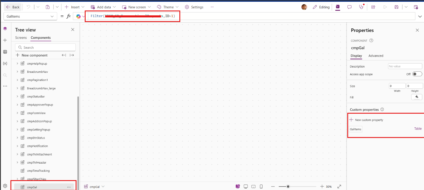Click the Share app icon
This screenshot has width=424, height=190.
pos(373,7)
